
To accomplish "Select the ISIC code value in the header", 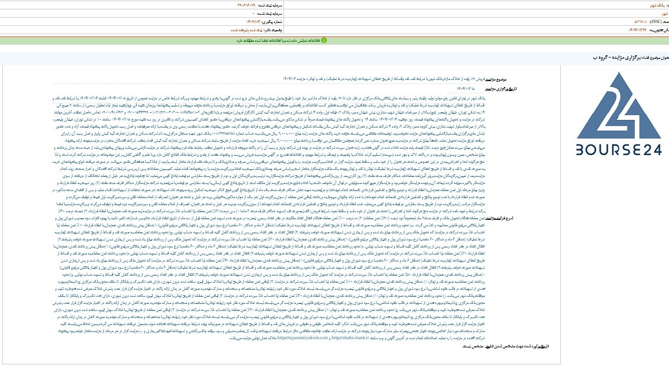I will [641, 21].
